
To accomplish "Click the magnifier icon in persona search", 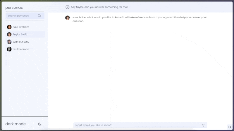I will [x=39, y=16].
